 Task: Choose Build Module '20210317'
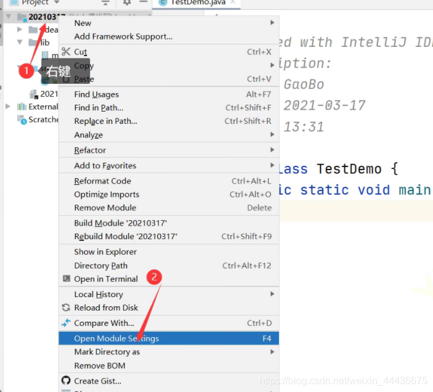coord(169,223)
